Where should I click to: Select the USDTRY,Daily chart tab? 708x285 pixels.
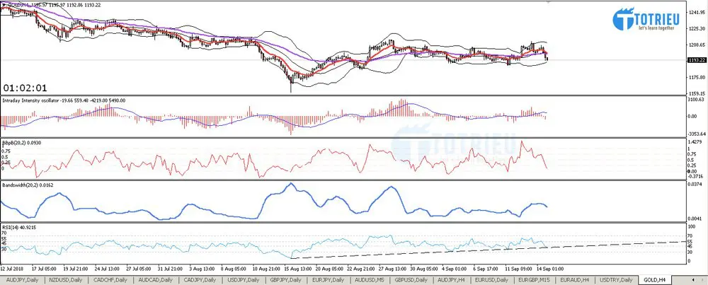click(617, 280)
